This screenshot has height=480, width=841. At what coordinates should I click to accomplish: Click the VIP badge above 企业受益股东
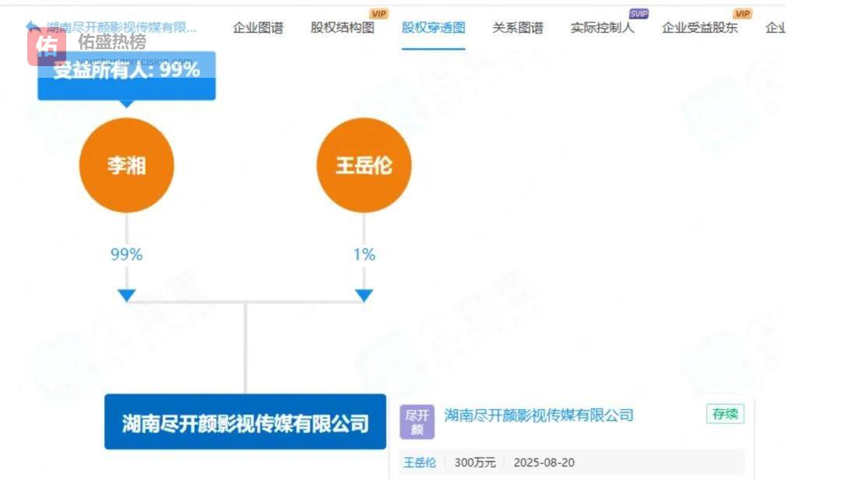(742, 13)
